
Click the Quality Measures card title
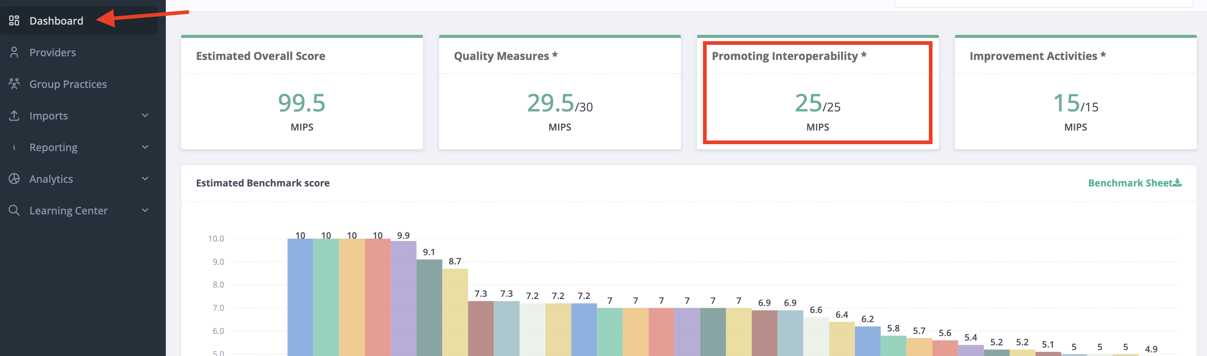coord(505,56)
